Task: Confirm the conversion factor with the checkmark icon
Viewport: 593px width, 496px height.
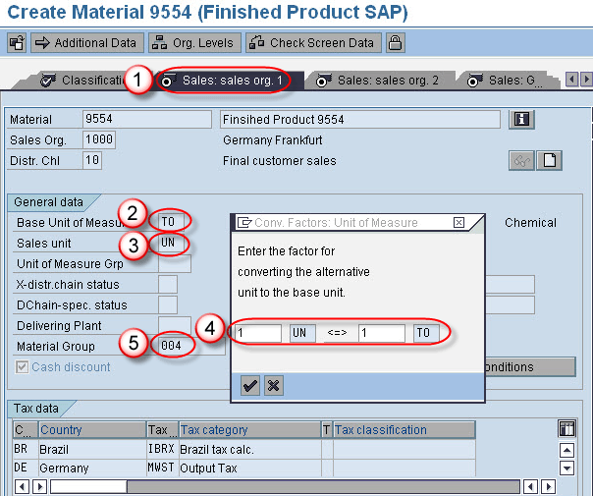Action: pyautogui.click(x=250, y=386)
